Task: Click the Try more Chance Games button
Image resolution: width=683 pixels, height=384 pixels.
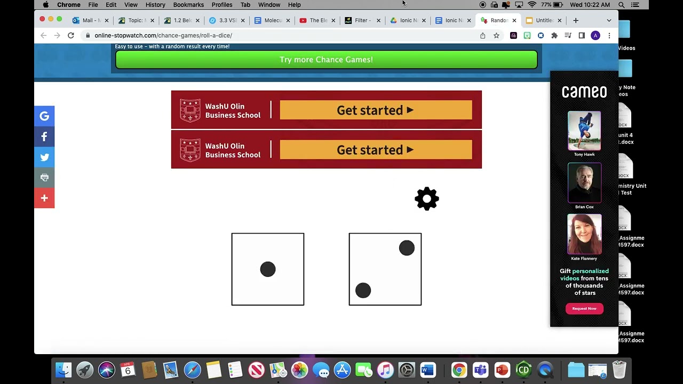Action: [327, 60]
